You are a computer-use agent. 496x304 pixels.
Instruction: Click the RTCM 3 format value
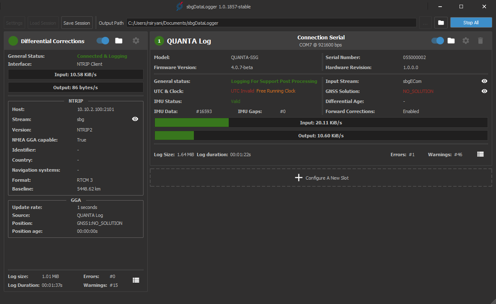[x=85, y=180]
